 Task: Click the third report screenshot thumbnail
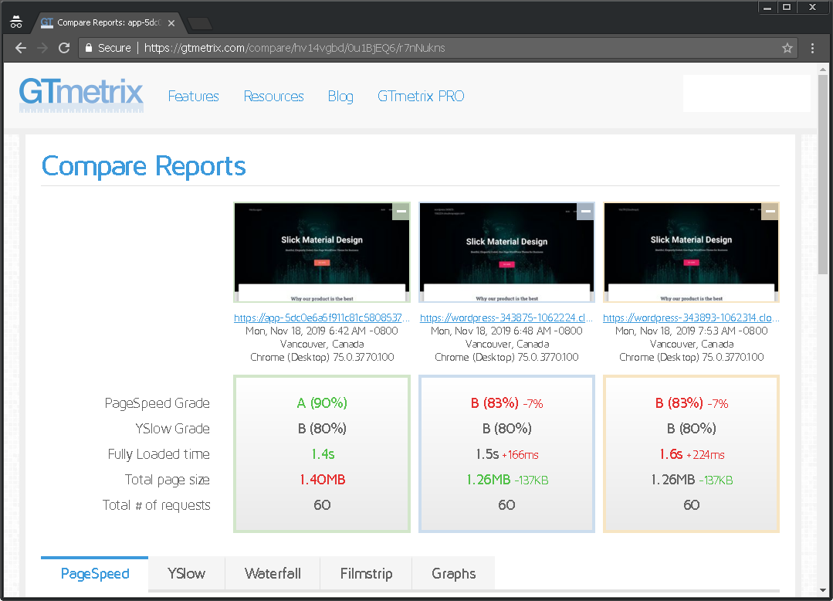pyautogui.click(x=691, y=253)
